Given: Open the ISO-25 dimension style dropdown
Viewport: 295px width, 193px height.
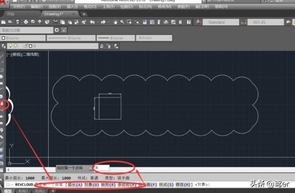Looking at the screenshot, I should pyautogui.click(x=265, y=22).
